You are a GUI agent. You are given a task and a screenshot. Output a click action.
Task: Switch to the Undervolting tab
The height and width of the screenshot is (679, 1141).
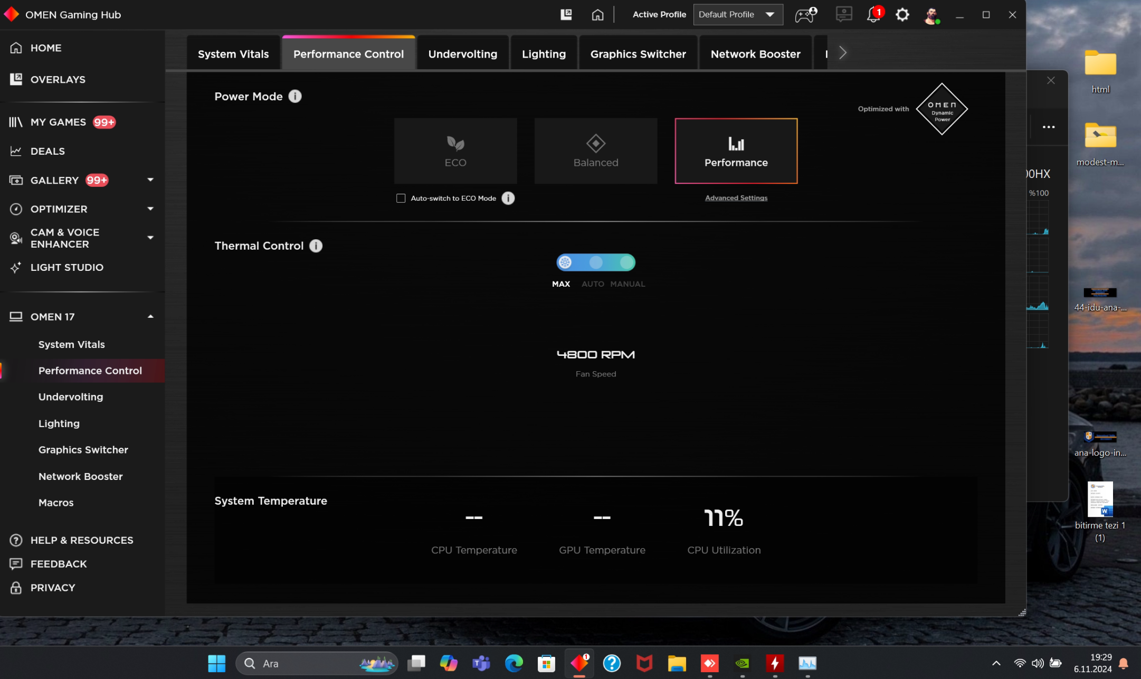click(x=462, y=54)
